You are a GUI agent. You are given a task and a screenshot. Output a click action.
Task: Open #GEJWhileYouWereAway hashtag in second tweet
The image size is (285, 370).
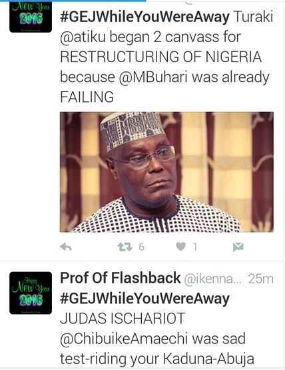(x=144, y=299)
